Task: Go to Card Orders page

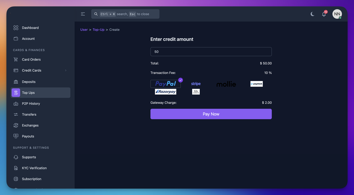Action: tap(40, 59)
